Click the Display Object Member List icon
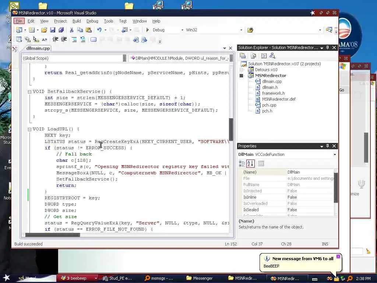 tap(19, 39)
